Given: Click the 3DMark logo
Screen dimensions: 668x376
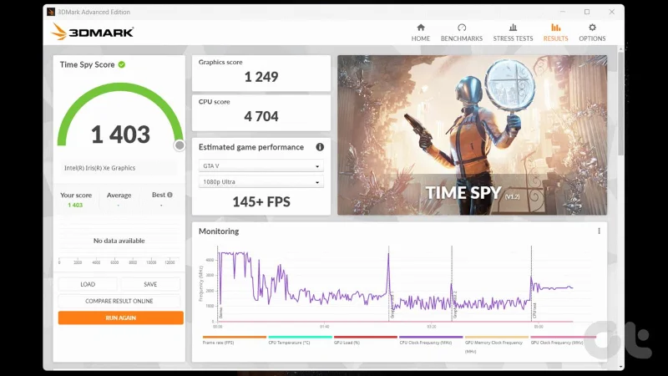Looking at the screenshot, I should (x=93, y=32).
